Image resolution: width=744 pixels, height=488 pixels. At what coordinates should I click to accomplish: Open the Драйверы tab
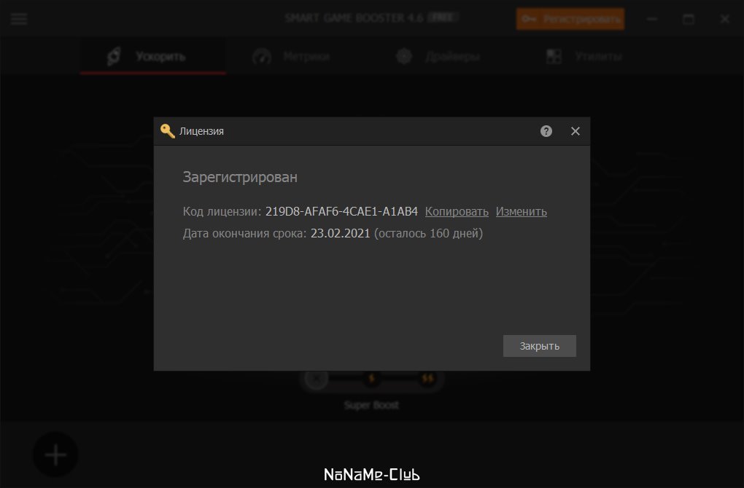[x=438, y=57]
